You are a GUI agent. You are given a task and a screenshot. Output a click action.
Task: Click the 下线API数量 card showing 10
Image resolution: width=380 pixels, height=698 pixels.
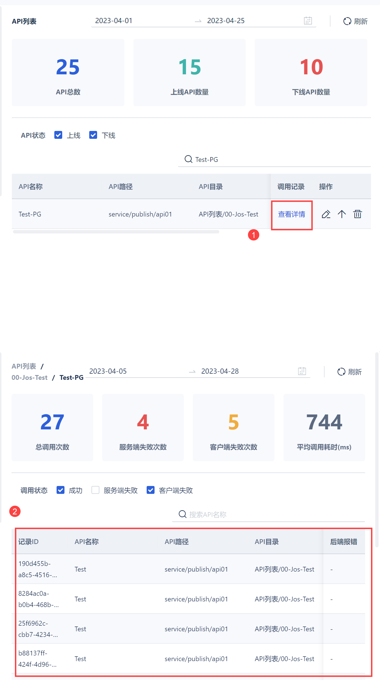click(x=311, y=73)
